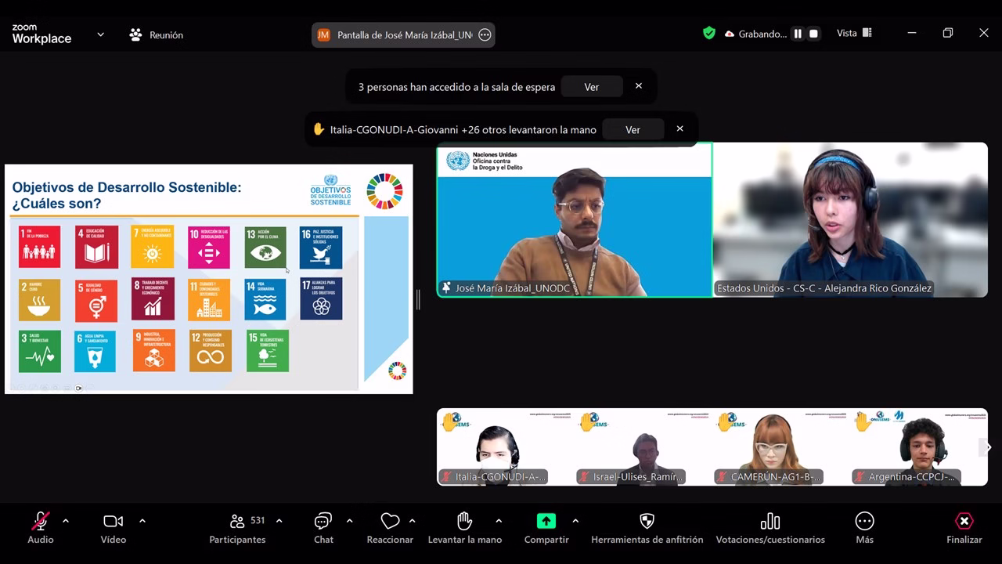The width and height of the screenshot is (1002, 564).
Task: Raise hand with Levantar la mano
Action: click(x=464, y=522)
